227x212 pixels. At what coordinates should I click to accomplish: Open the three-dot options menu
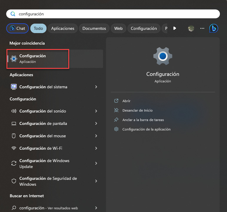202,28
